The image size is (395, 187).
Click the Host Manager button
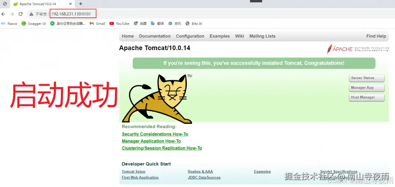coord(367,98)
